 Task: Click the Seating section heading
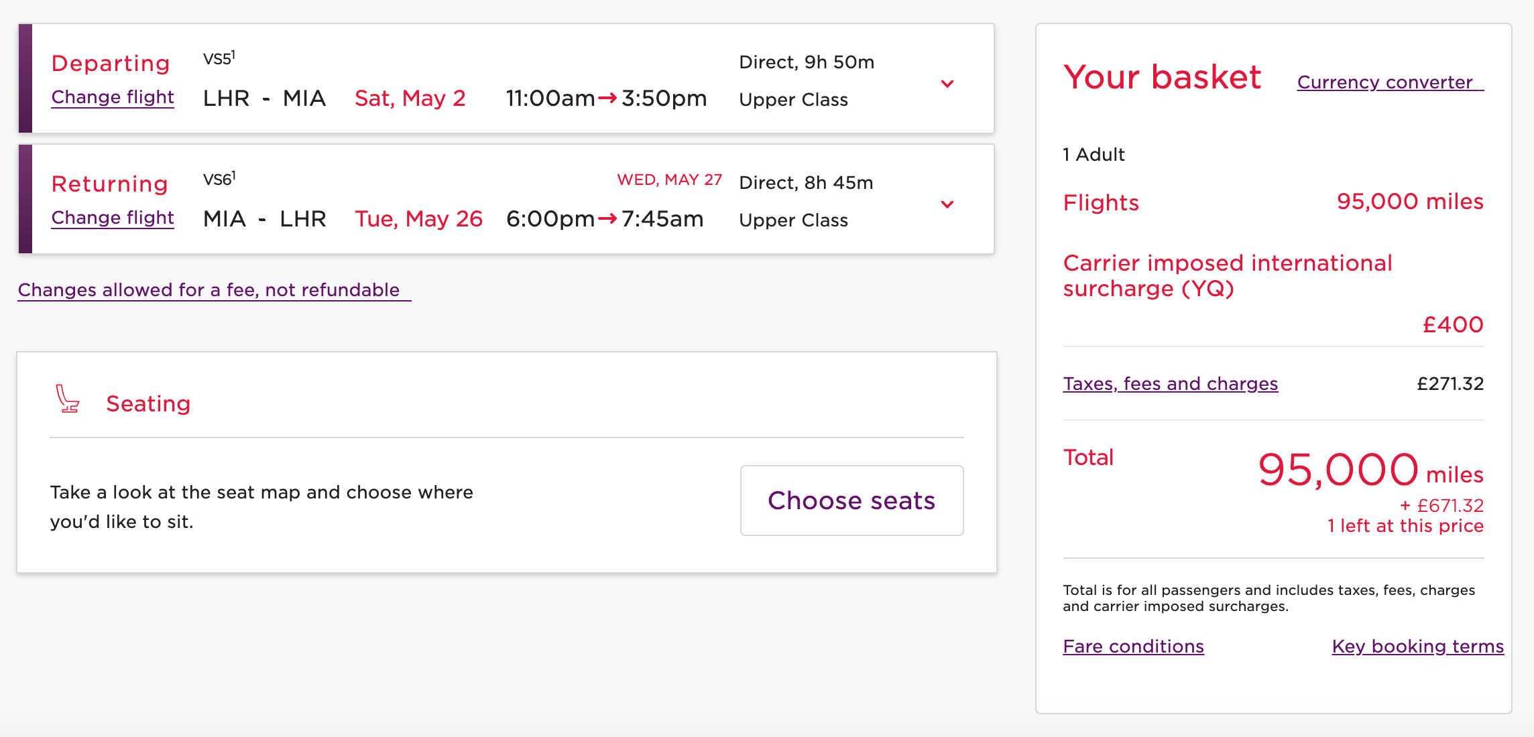coord(148,404)
